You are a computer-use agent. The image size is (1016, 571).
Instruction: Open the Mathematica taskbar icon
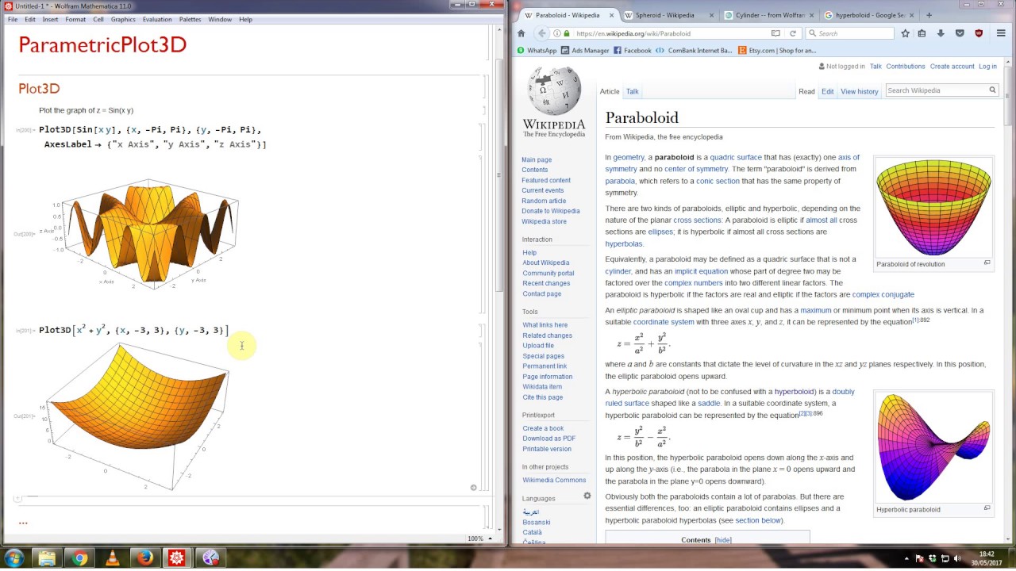[x=176, y=558]
